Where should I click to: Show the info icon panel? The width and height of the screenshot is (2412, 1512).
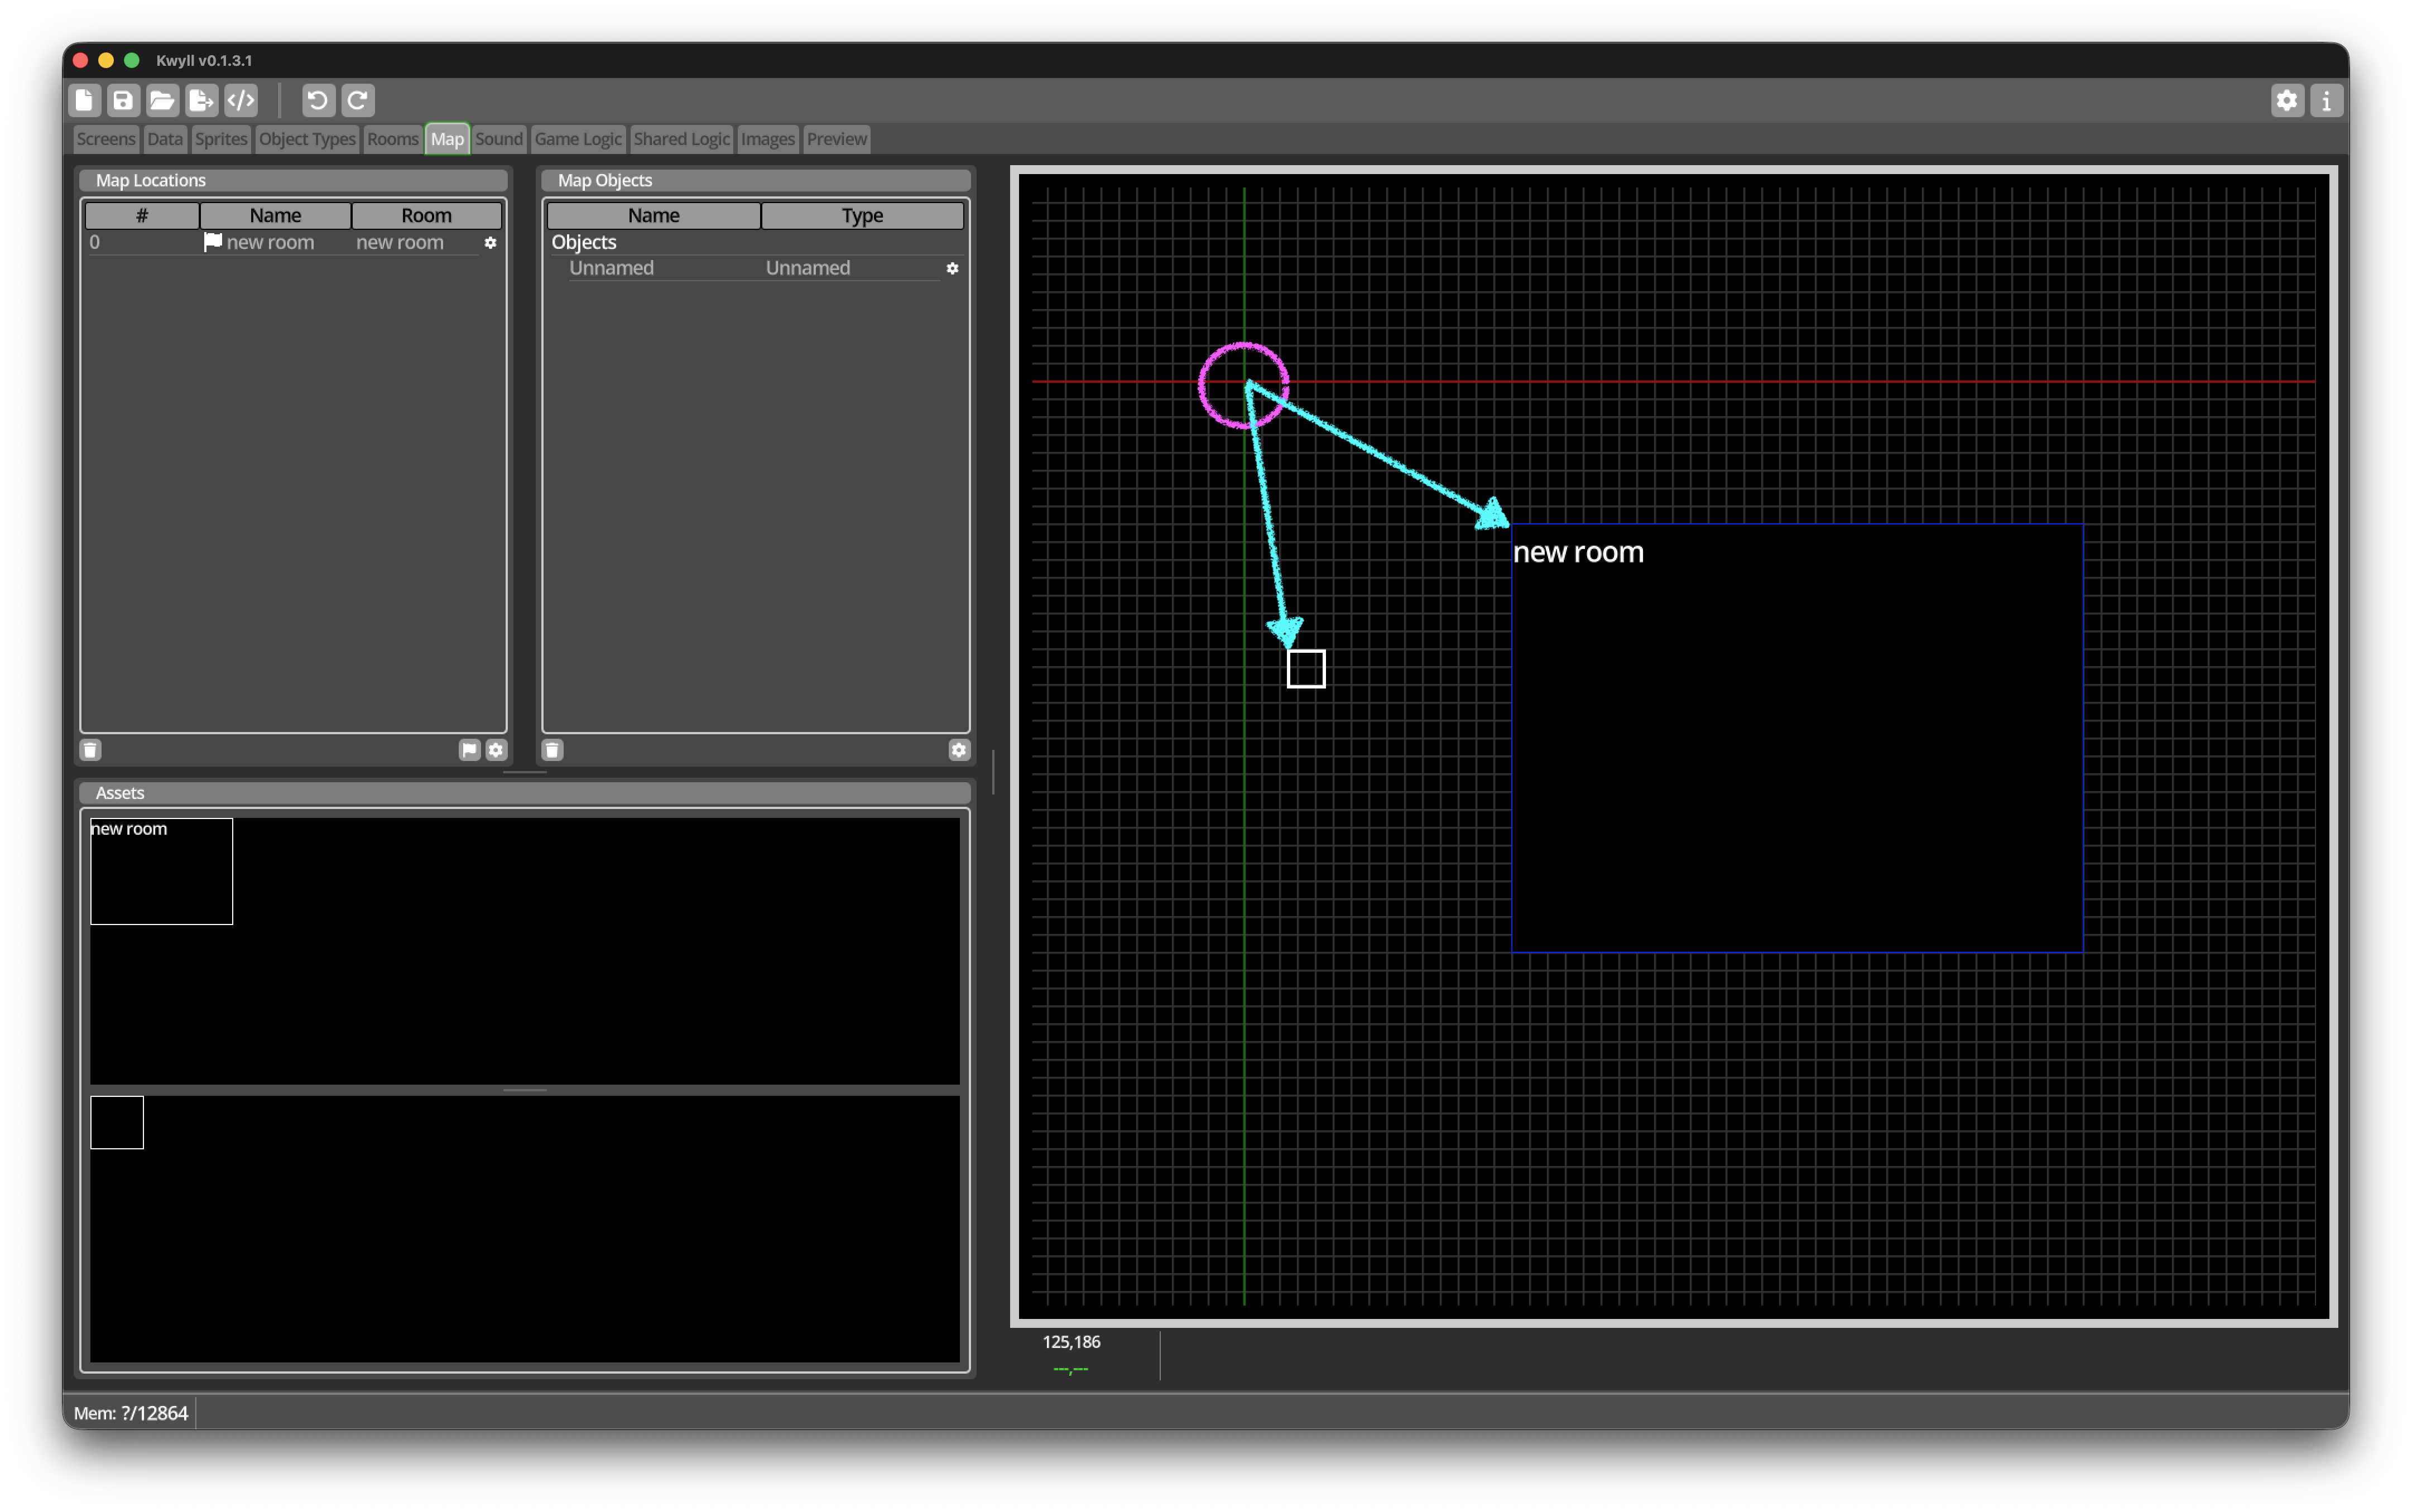click(x=2326, y=100)
